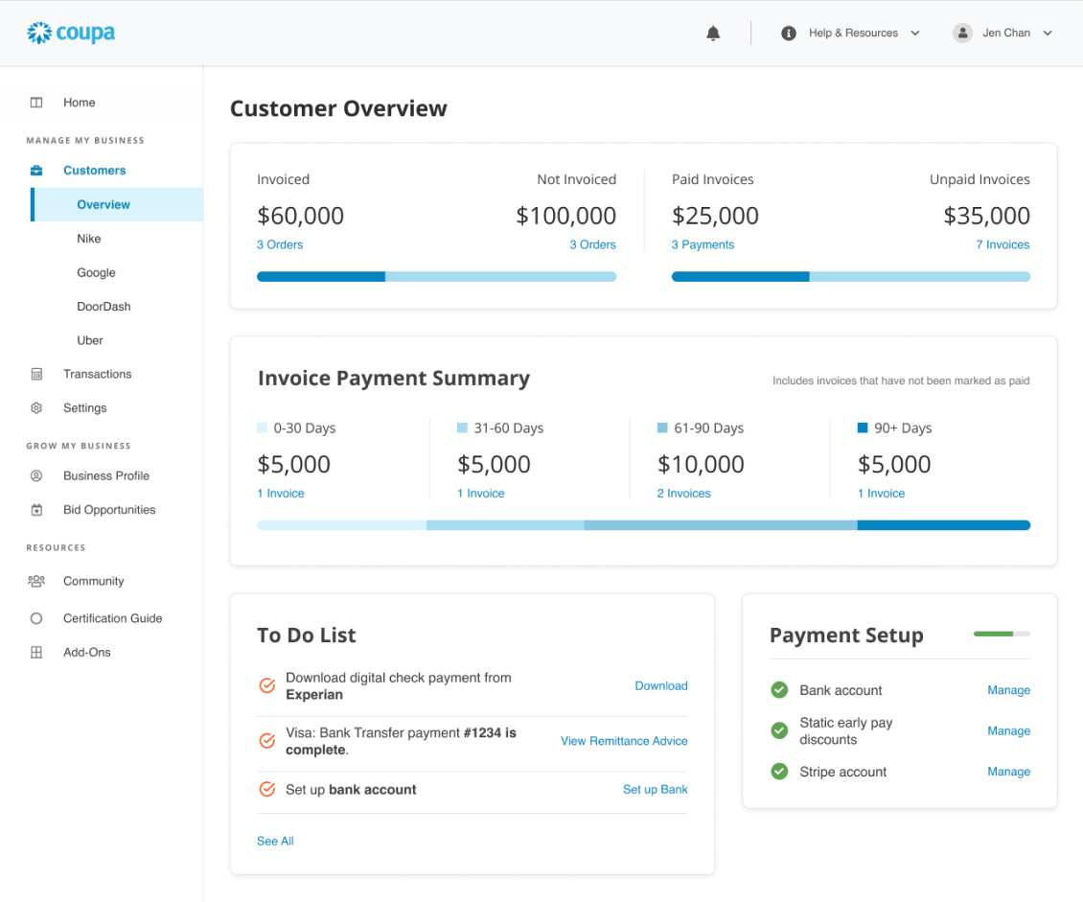Select Nike under Customers

(89, 239)
